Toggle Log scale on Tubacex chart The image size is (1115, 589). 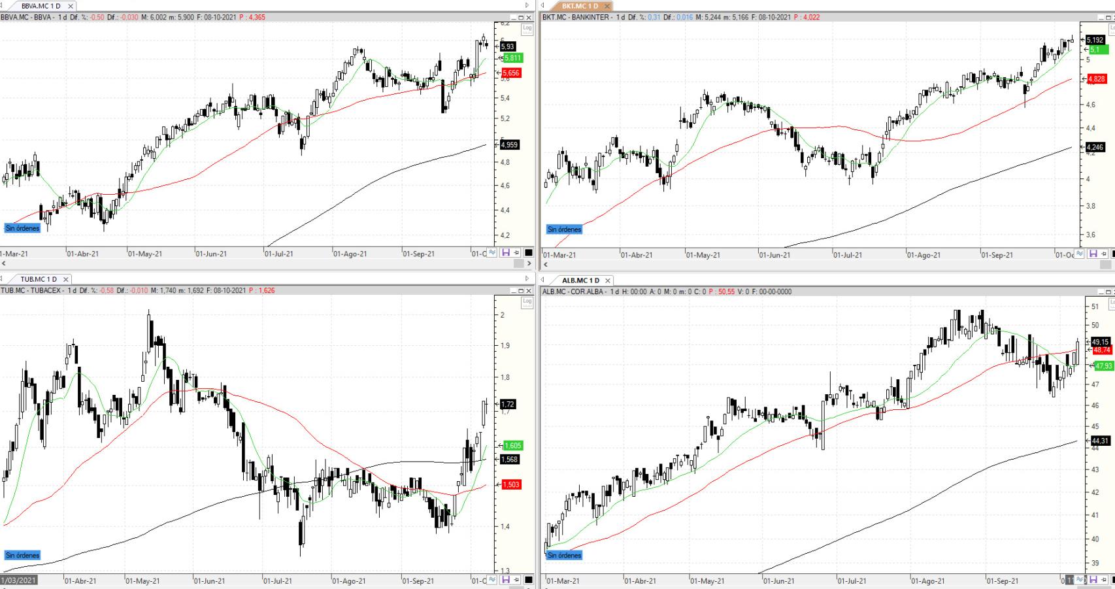(527, 302)
